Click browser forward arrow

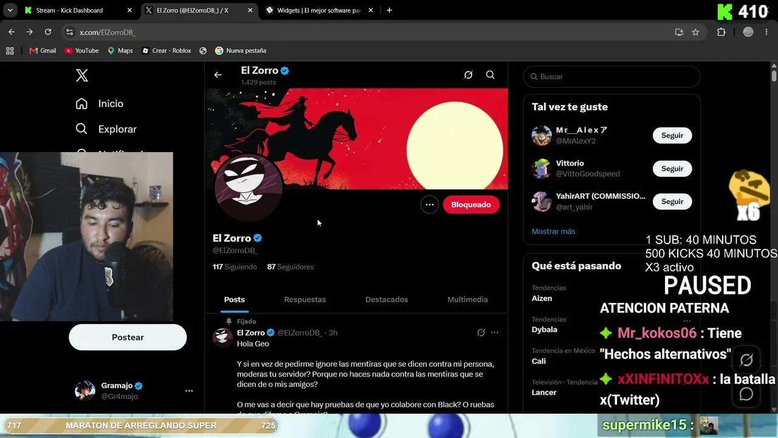(x=29, y=32)
